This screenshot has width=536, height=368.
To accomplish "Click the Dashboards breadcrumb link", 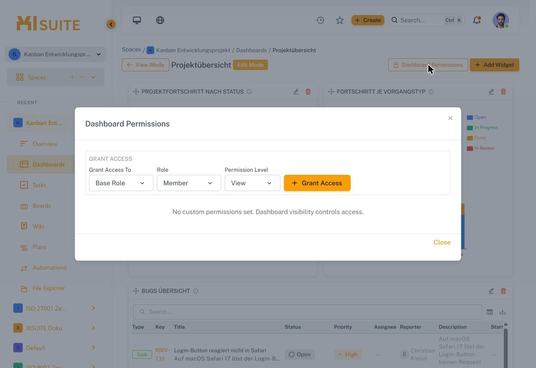I will pos(251,50).
